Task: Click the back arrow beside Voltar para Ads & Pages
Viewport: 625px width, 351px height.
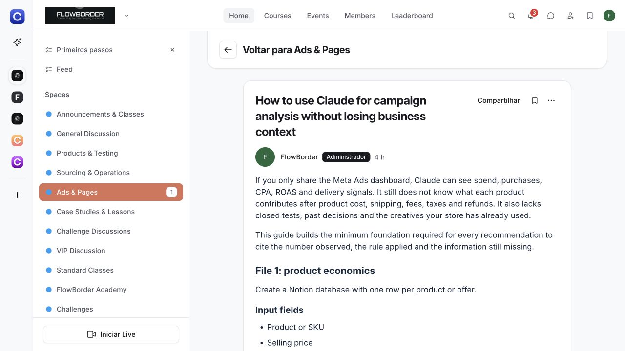Action: click(228, 50)
